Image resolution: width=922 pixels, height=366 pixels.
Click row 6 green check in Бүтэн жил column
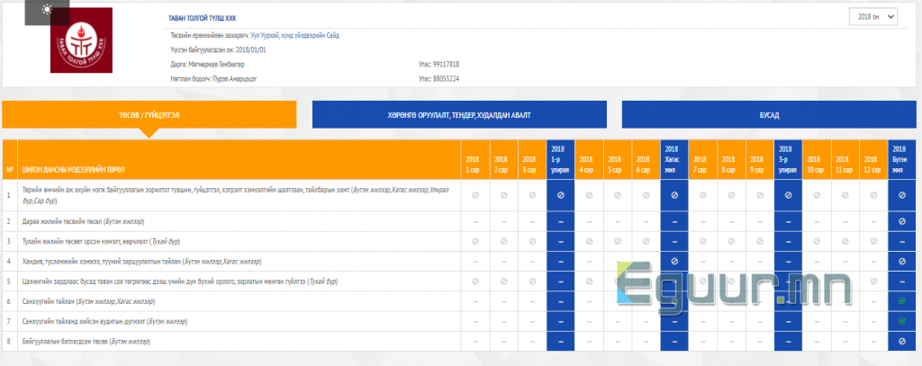click(902, 300)
